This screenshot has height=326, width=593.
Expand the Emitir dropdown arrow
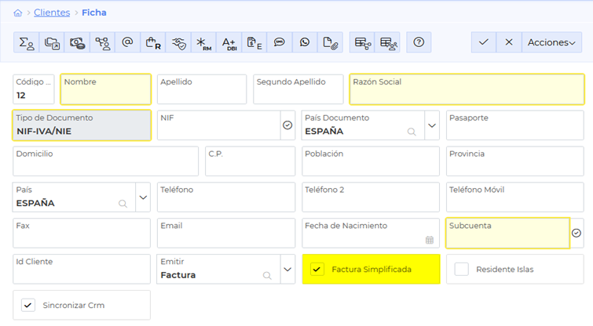coord(287,269)
